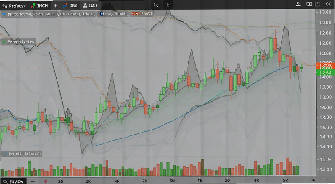Click the green 1.2.94 price tag
335x184 pixels.
pyautogui.click(x=325, y=73)
